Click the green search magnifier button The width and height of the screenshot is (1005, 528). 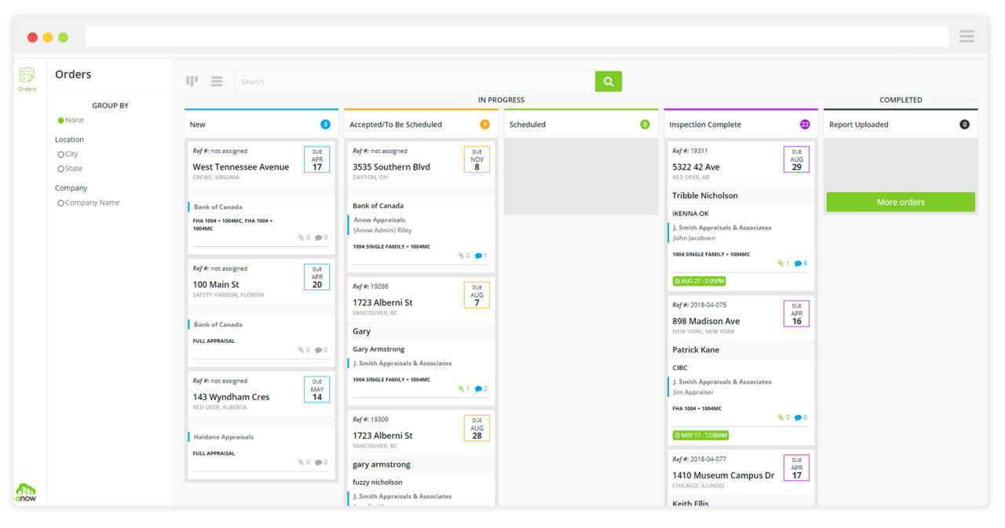coord(608,82)
